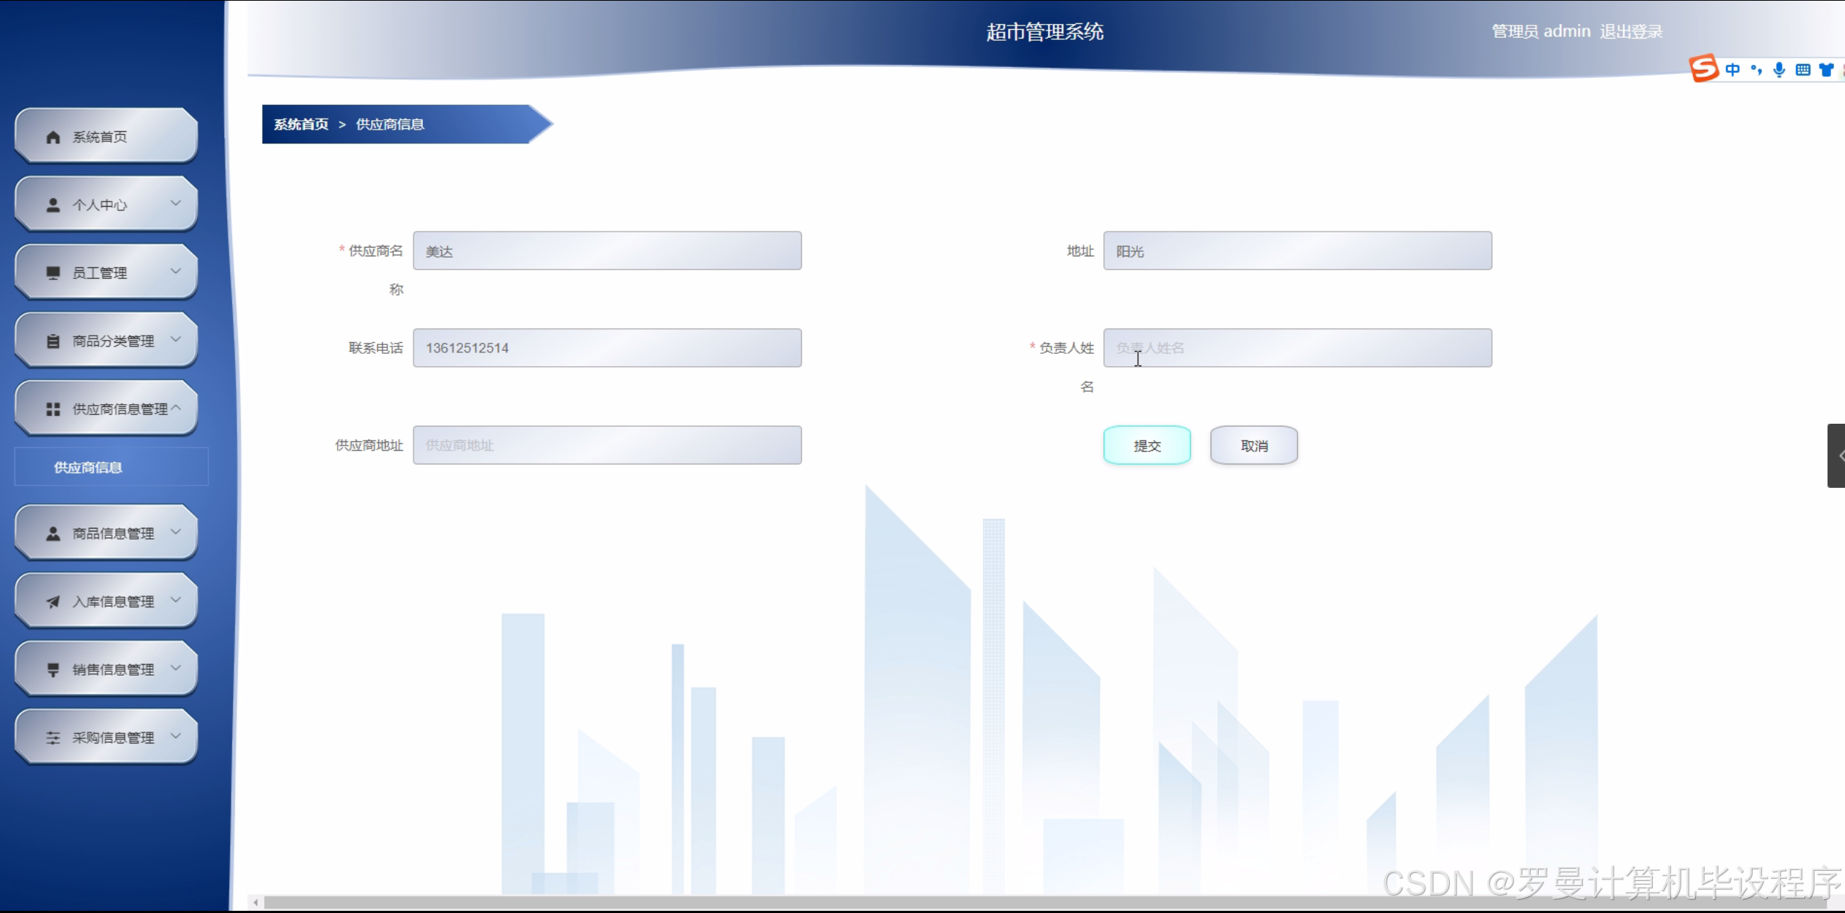Click the 退出登录 logout link

tap(1630, 31)
